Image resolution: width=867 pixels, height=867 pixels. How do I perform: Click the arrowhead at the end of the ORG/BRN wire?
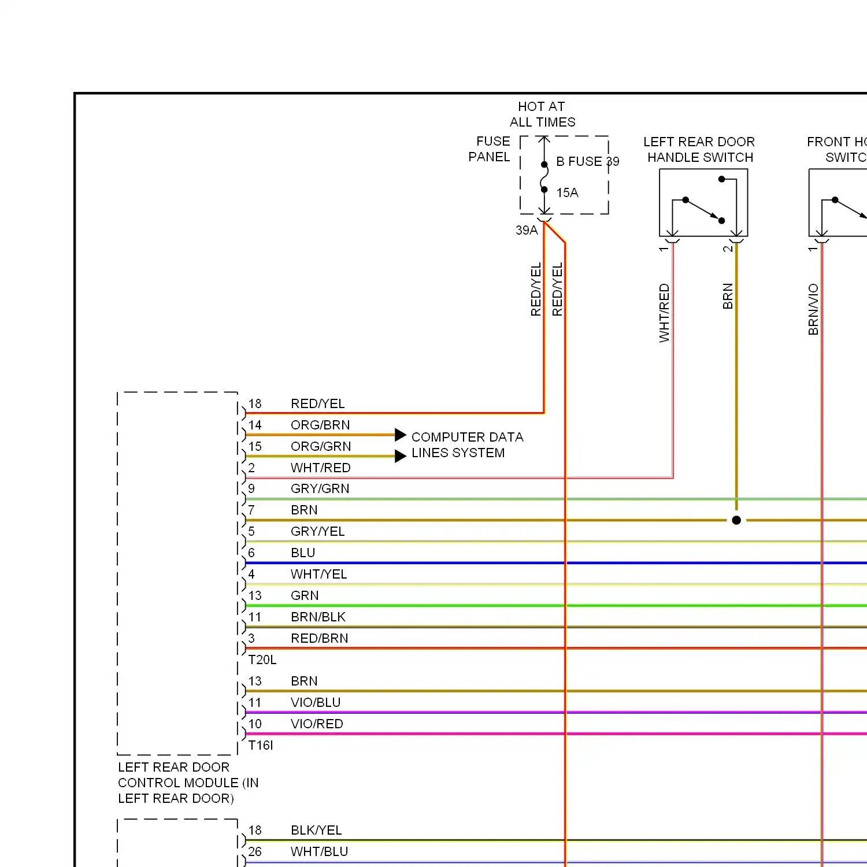click(x=401, y=435)
